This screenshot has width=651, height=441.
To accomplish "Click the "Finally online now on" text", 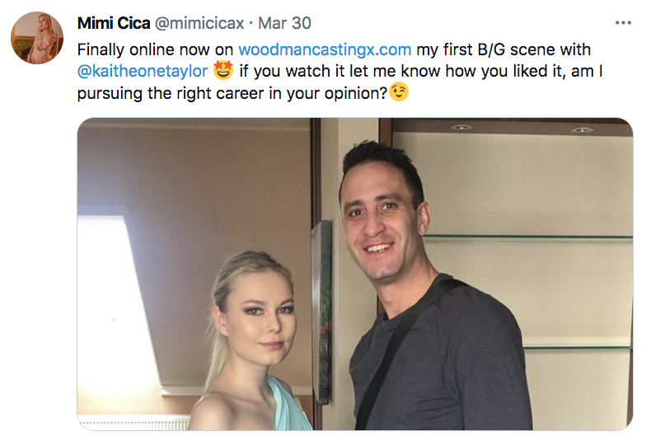I will pyautogui.click(x=156, y=49).
